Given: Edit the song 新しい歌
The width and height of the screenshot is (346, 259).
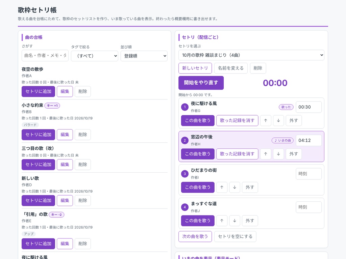Looking at the screenshot, I should [x=65, y=200].
